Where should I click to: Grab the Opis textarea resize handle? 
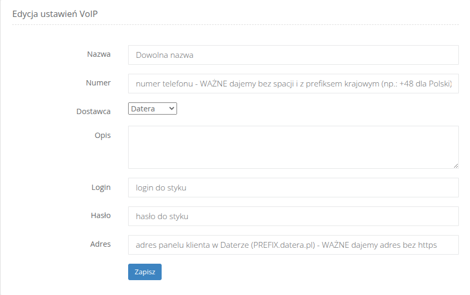pyautogui.click(x=456, y=166)
